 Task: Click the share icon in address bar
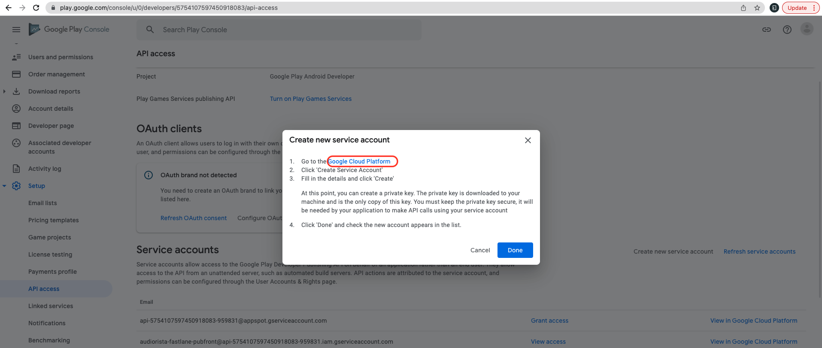pos(743,8)
